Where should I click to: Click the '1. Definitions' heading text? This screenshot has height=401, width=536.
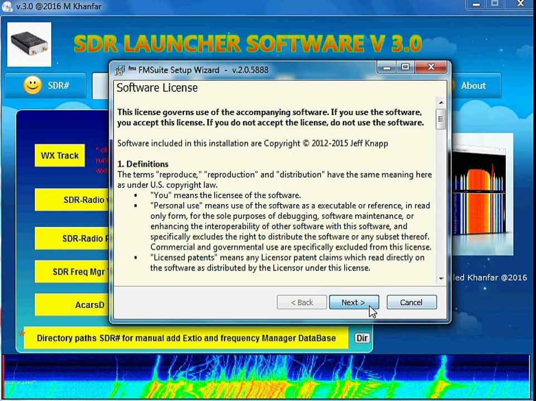pos(143,164)
